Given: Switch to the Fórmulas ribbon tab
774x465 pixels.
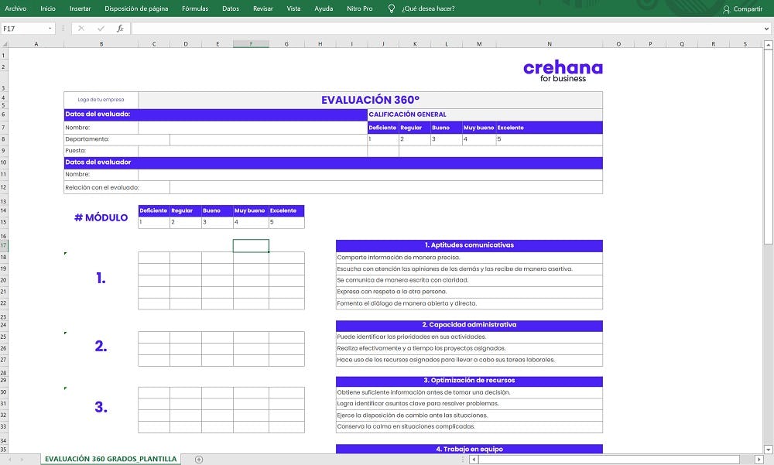Looking at the screenshot, I should pyautogui.click(x=194, y=9).
